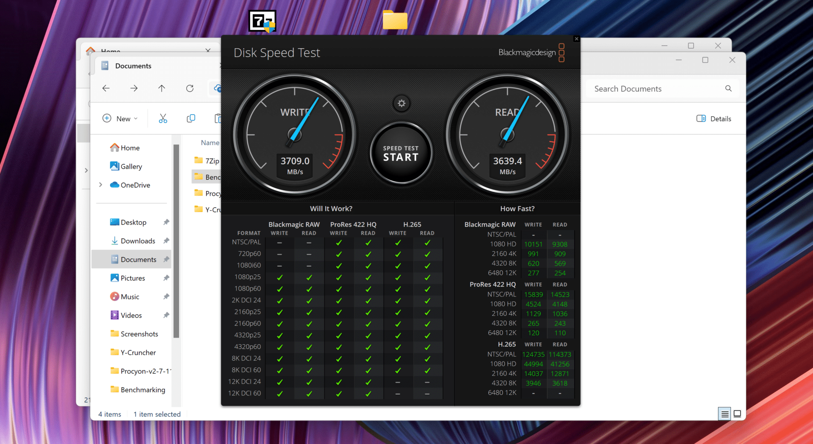Open Disk Speed Test settings gear
Screen dimensions: 813x444
(401, 103)
